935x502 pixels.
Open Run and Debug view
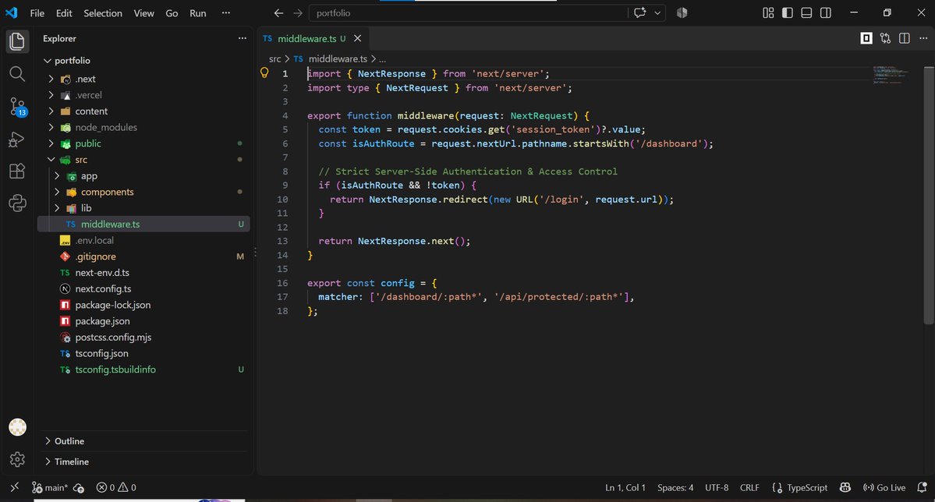16,140
